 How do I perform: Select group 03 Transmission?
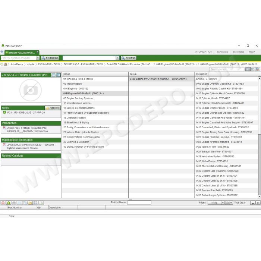95,84
